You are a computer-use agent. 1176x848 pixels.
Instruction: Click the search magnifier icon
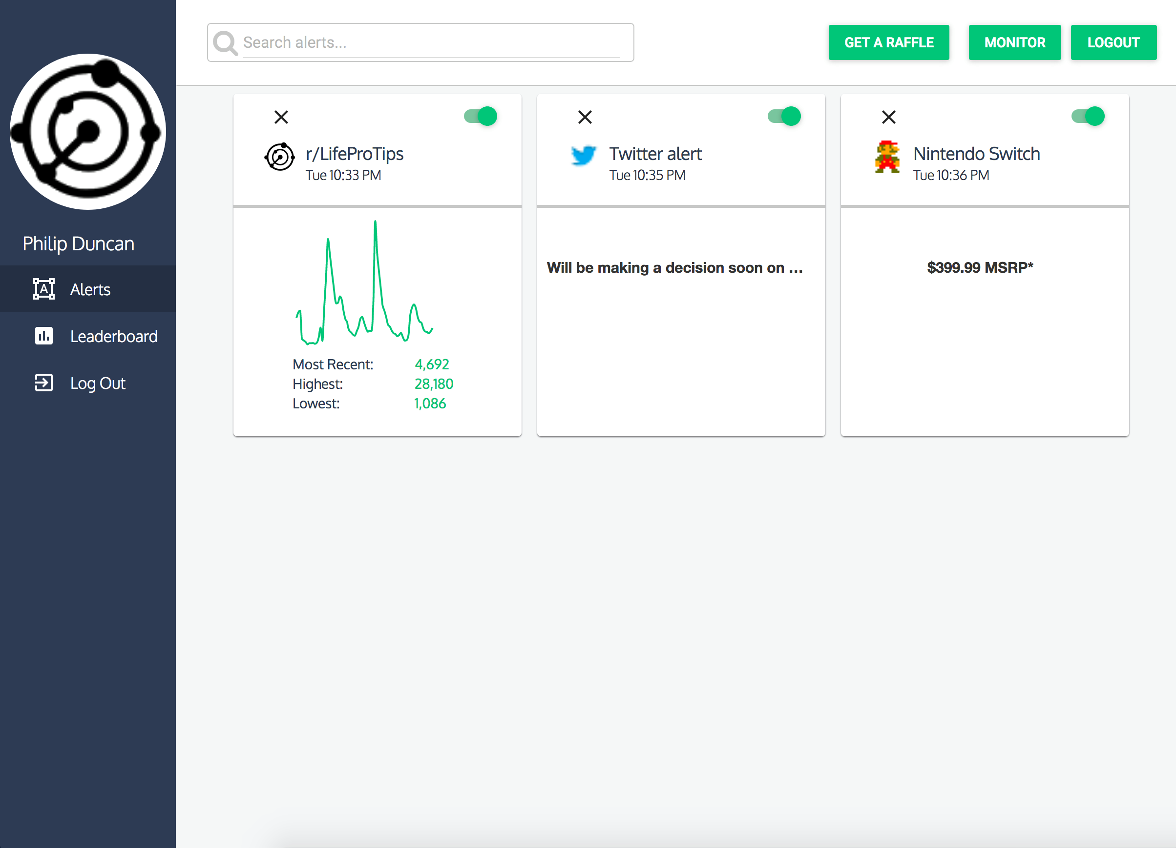point(225,43)
